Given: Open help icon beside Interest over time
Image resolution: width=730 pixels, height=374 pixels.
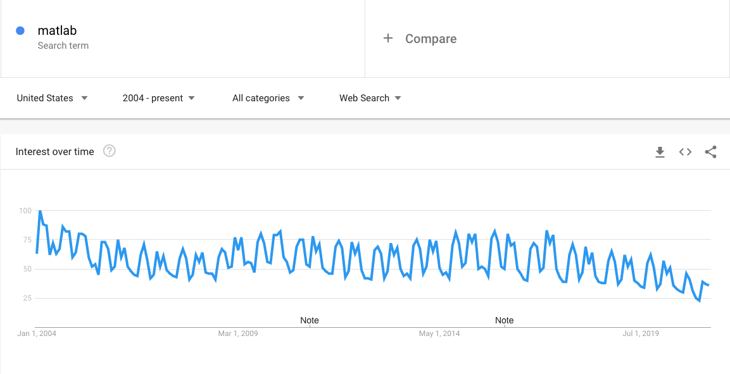Looking at the screenshot, I should (x=110, y=151).
